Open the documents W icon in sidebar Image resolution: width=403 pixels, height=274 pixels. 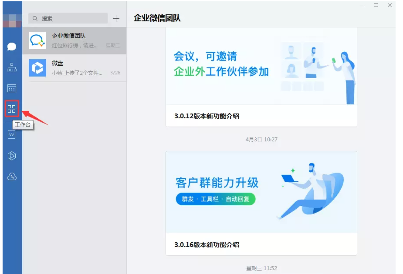(x=12, y=134)
